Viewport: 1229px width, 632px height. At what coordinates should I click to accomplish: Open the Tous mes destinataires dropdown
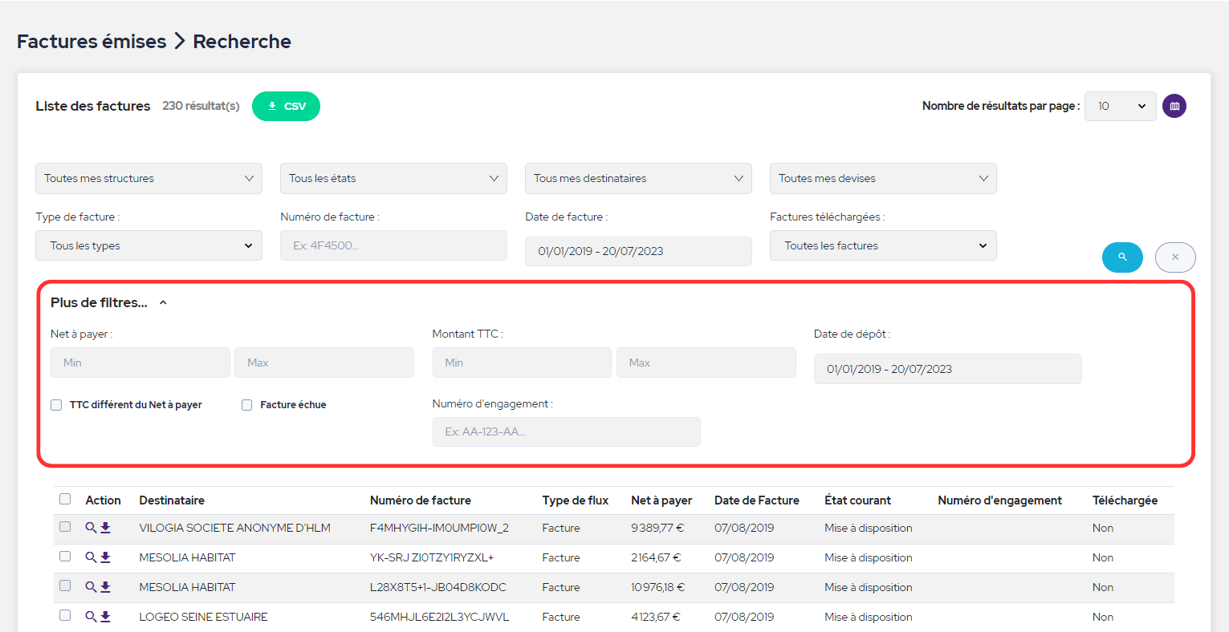[638, 178]
